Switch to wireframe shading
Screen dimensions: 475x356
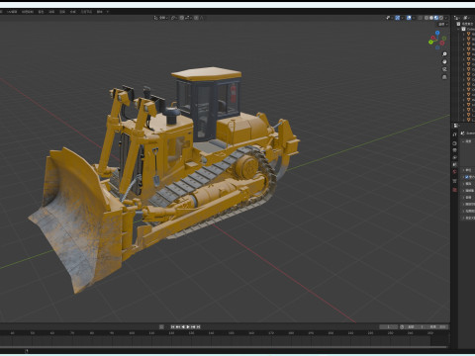click(x=427, y=18)
